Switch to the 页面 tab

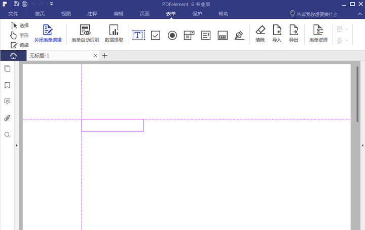coord(144,14)
